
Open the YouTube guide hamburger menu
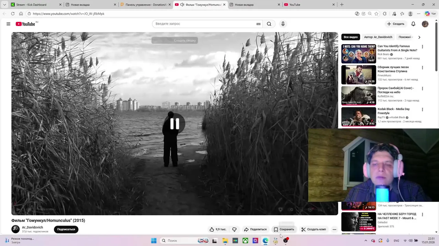click(x=8, y=24)
